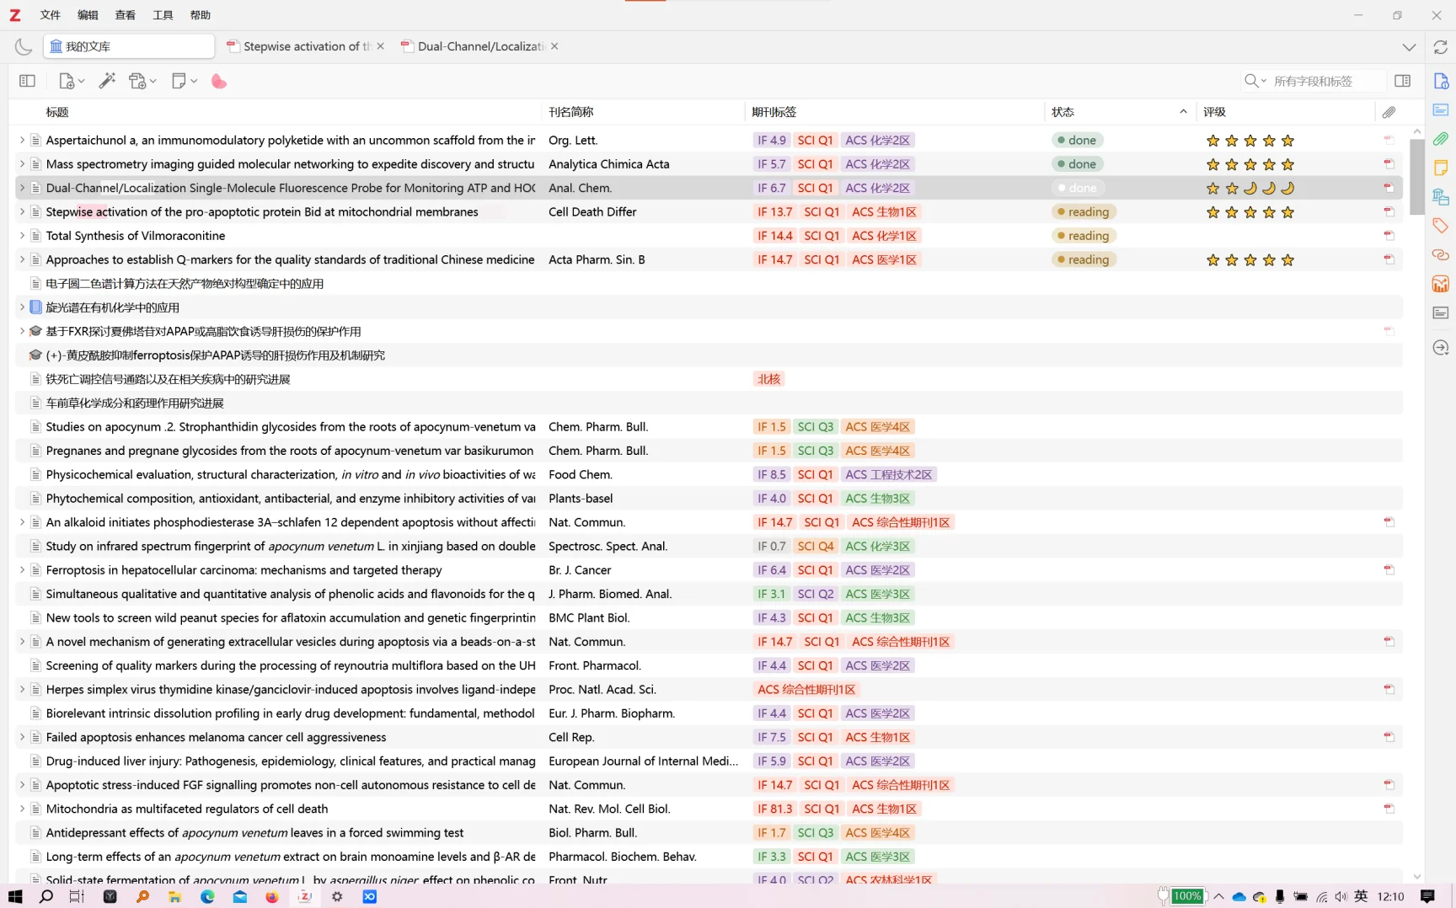Open the 帮助 menu
Image resolution: width=1456 pixels, height=908 pixels.
click(x=201, y=15)
